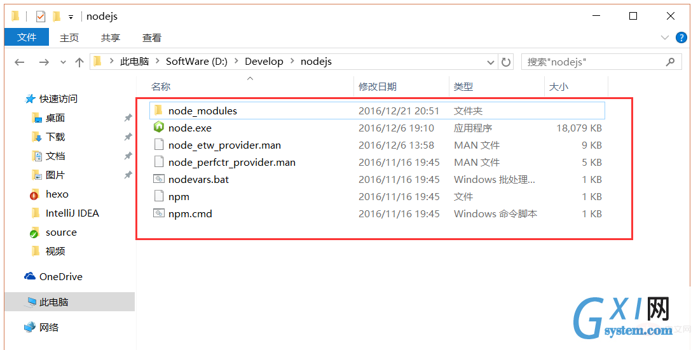Click the 18,079 KB size value
The width and height of the screenshot is (698, 350).
click(579, 128)
